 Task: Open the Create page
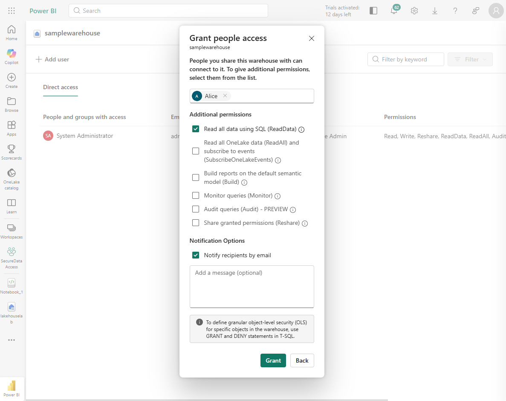[x=11, y=81]
